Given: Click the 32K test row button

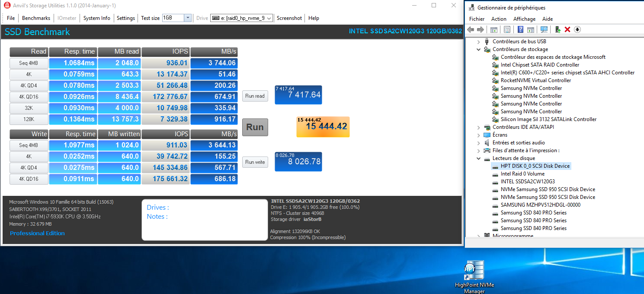Looking at the screenshot, I should pos(29,108).
